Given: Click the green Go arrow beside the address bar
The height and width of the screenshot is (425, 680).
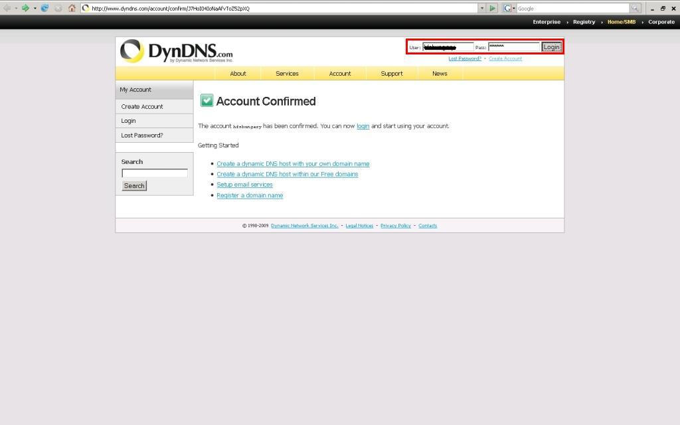Looking at the screenshot, I should tap(492, 8).
